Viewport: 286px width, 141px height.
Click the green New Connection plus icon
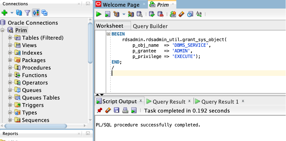tap(4, 13)
